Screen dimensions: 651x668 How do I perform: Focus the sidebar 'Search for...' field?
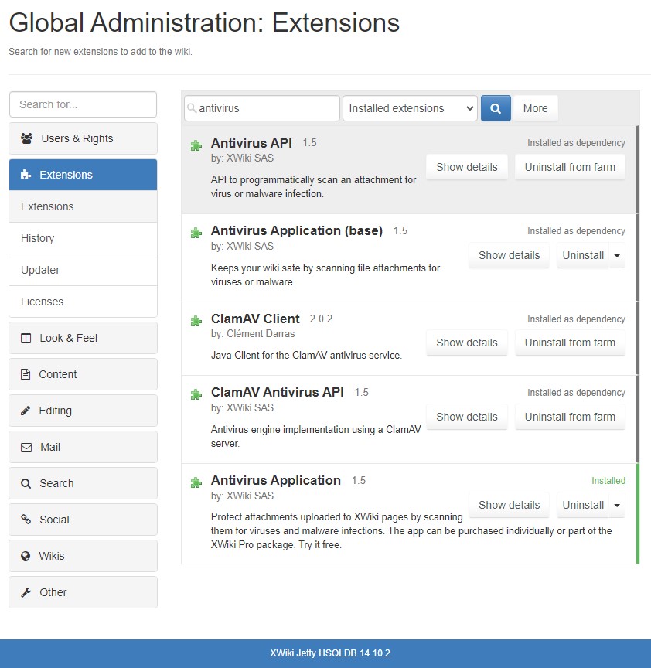(83, 104)
